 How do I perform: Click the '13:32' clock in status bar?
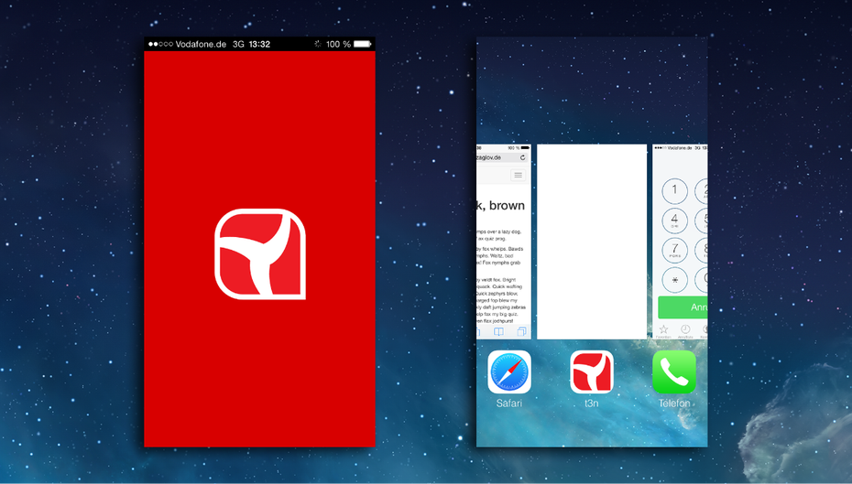coord(259,44)
